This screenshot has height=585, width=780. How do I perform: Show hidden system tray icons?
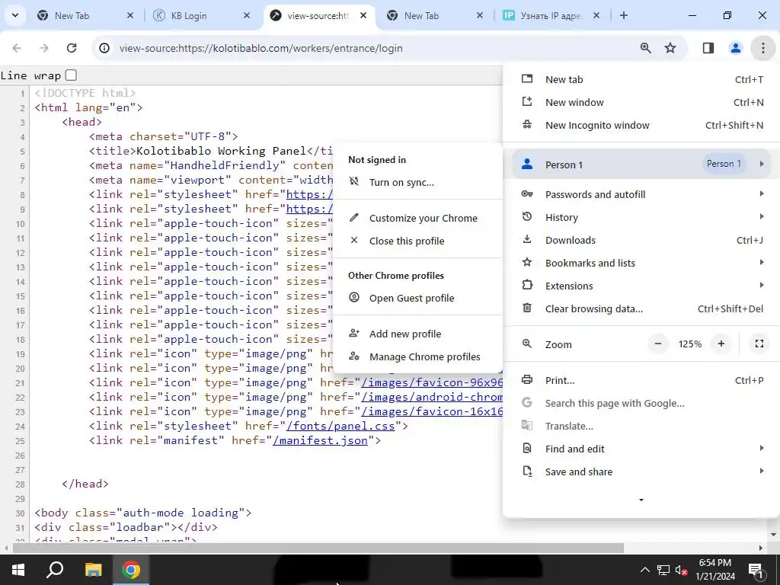tap(644, 570)
